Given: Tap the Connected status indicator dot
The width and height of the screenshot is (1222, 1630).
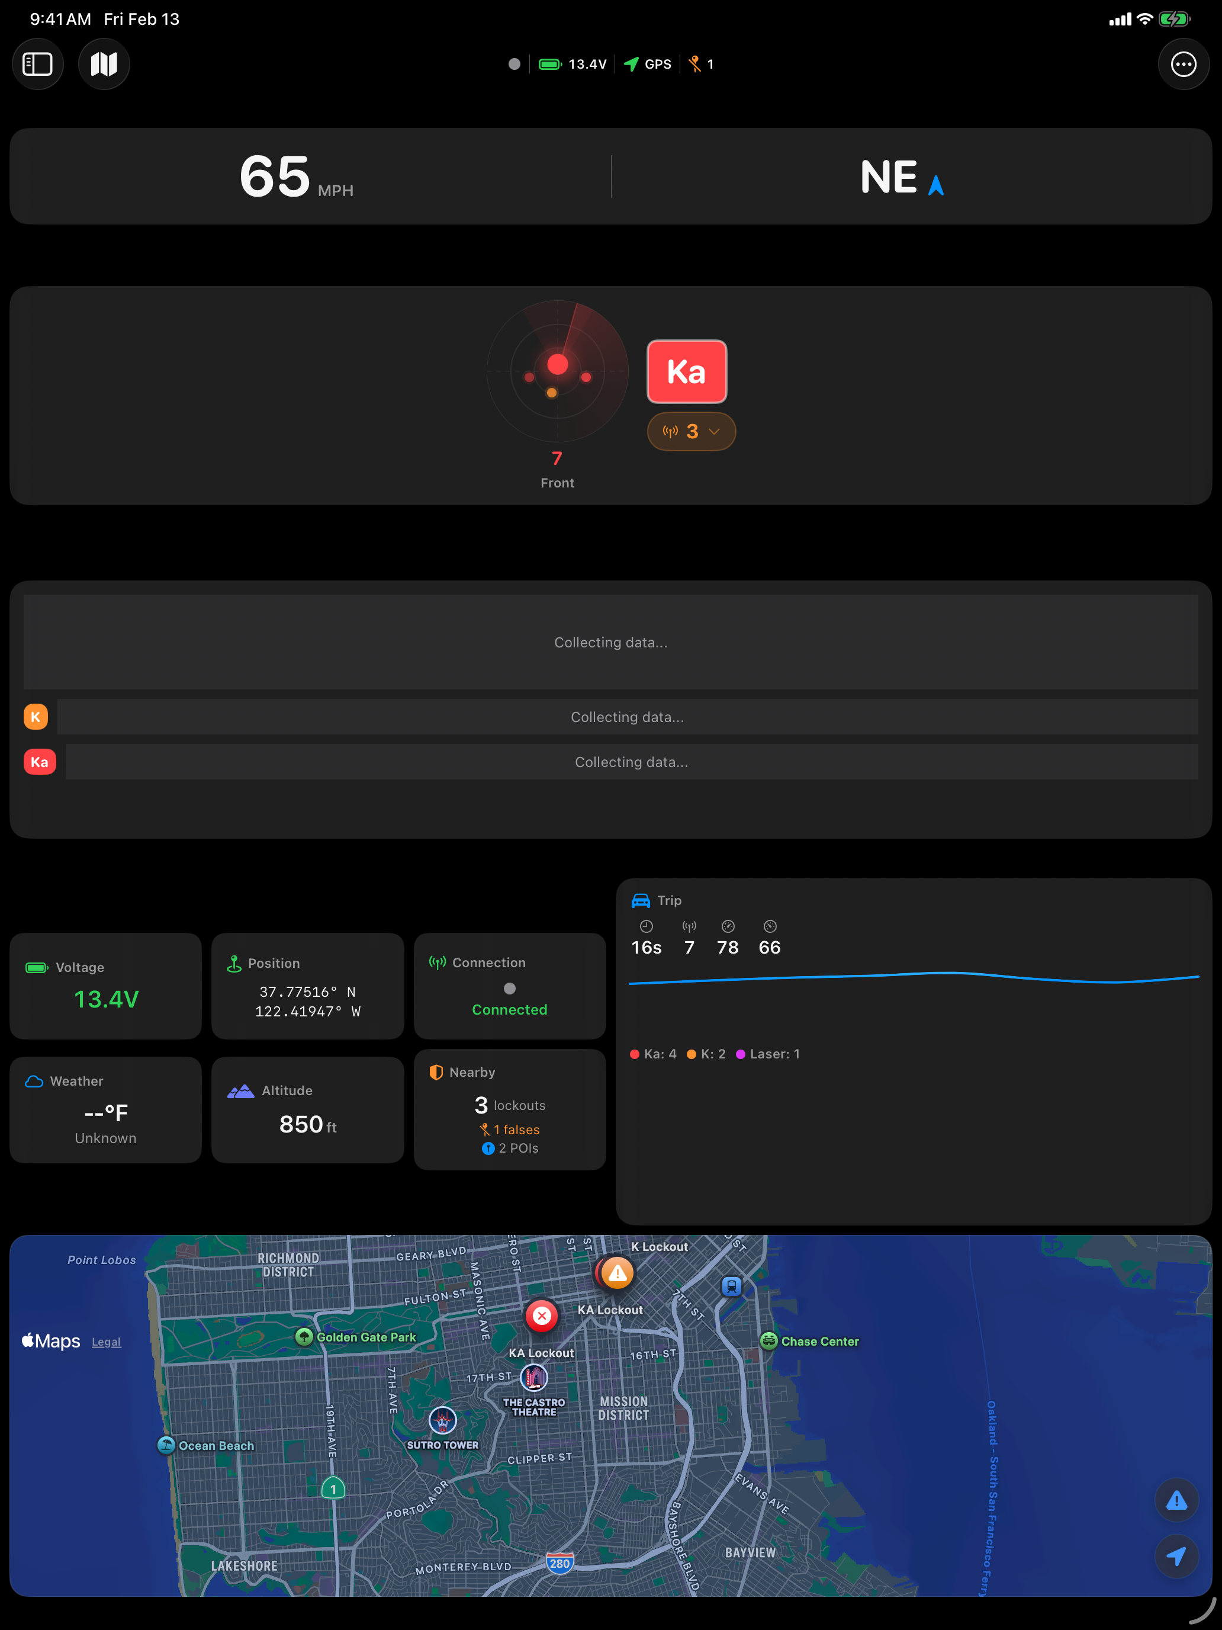Looking at the screenshot, I should 510,988.
